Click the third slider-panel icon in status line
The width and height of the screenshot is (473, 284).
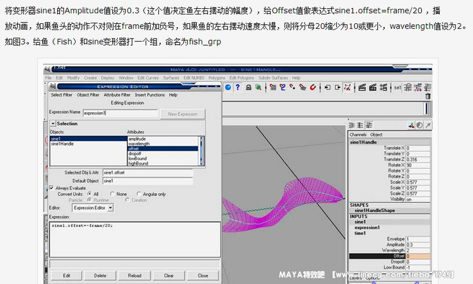428,88
